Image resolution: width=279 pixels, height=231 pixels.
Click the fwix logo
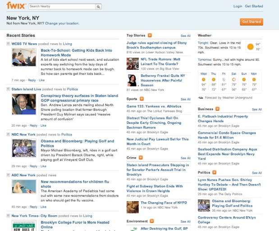tap(15, 6)
